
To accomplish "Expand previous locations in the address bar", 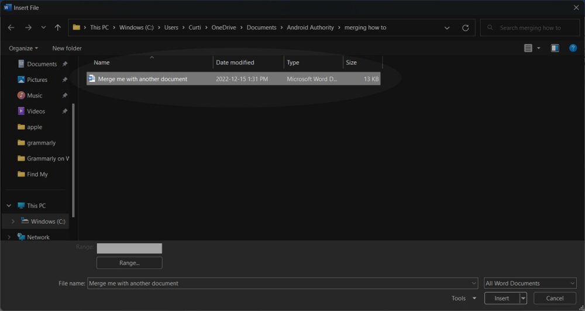I will tap(447, 27).
